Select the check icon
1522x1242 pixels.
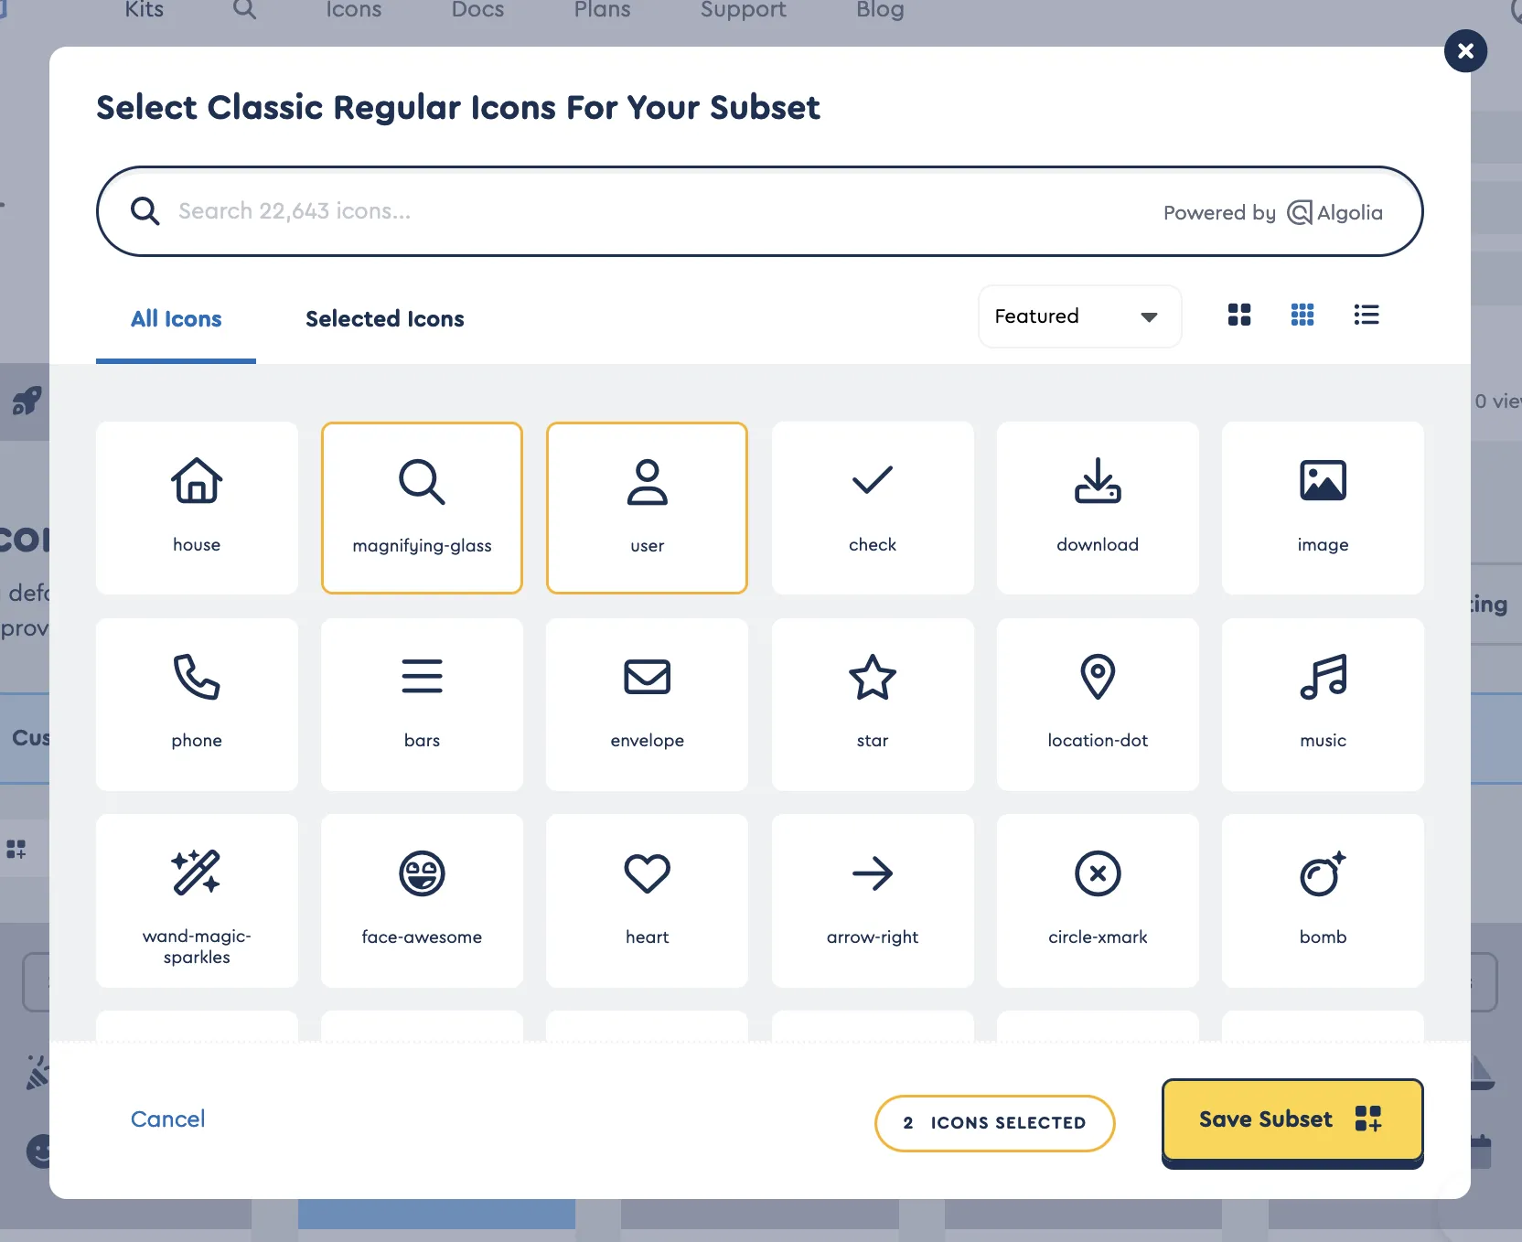(872, 508)
